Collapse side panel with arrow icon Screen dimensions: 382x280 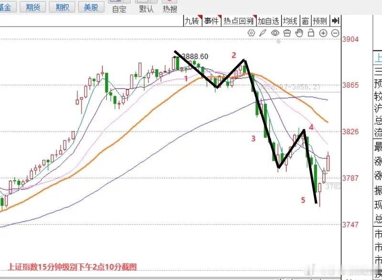tap(336, 21)
